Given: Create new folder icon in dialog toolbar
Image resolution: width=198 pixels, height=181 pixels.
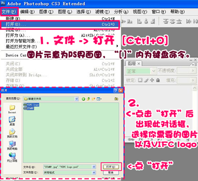Looking at the screenshot, I should 93,99.
